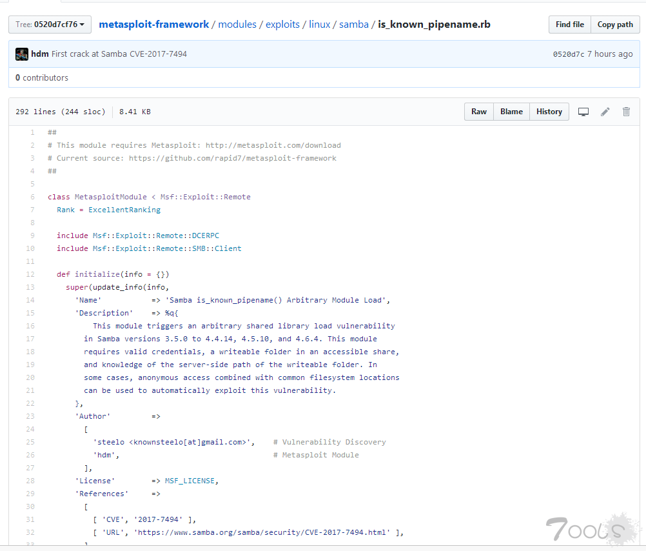The image size is (646, 551).
Task: Go to metasploit-framework repository root
Action: (154, 25)
